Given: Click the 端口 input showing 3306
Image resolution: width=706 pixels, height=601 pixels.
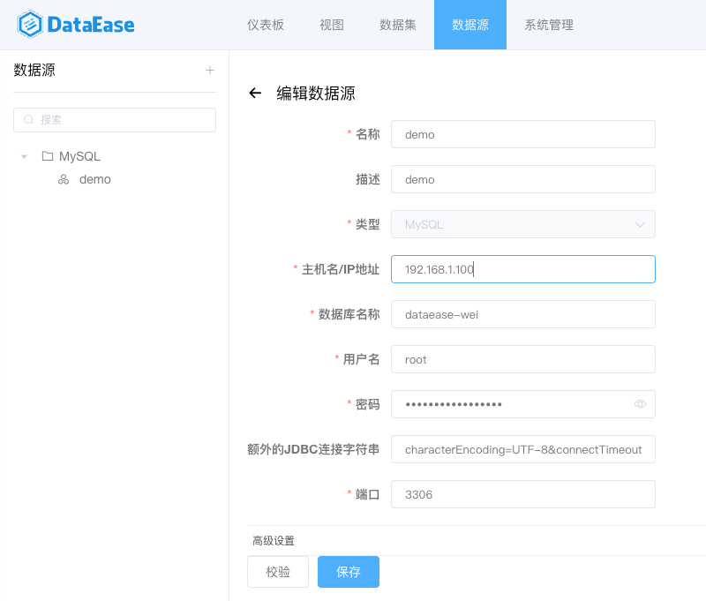Looking at the screenshot, I should point(522,494).
